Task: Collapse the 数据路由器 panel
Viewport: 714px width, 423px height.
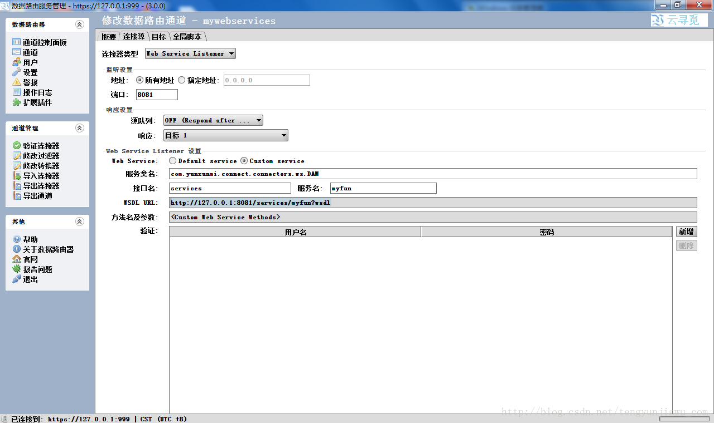Action: 79,24
